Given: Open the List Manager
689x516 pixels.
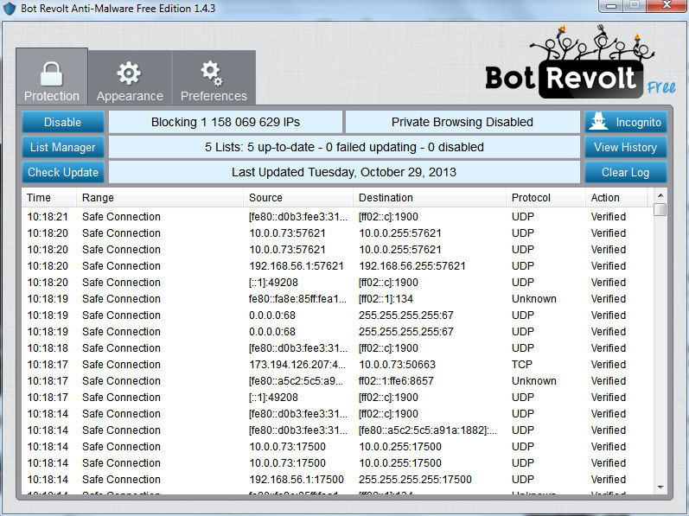Looking at the screenshot, I should coord(63,147).
